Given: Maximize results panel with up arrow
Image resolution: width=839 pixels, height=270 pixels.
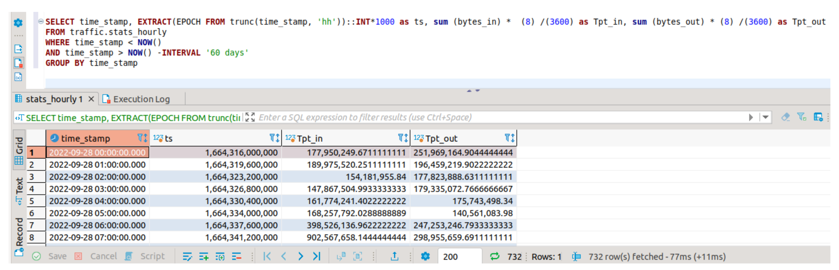Looking at the screenshot, I should click(x=469, y=91).
